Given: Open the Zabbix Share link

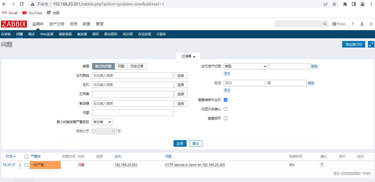Looking at the screenshot, I should (339, 24).
